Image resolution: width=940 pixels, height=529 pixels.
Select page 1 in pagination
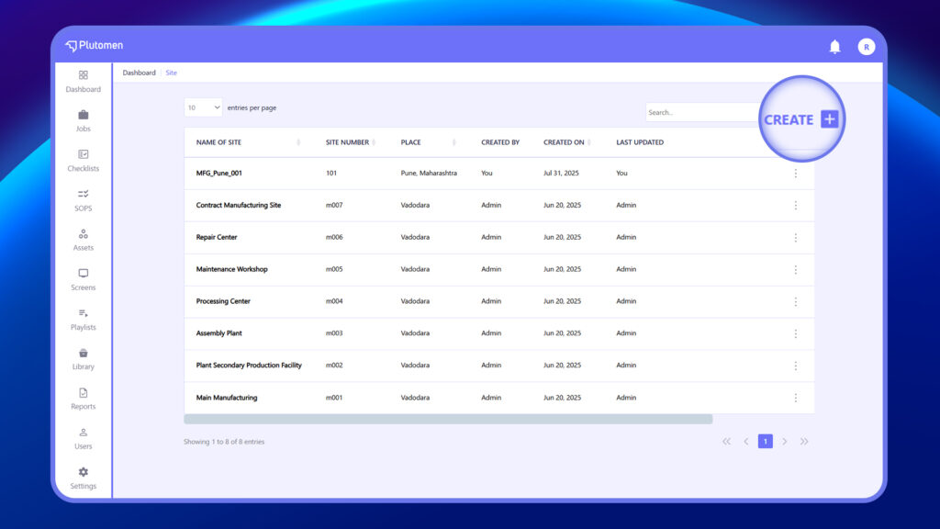[765, 442]
